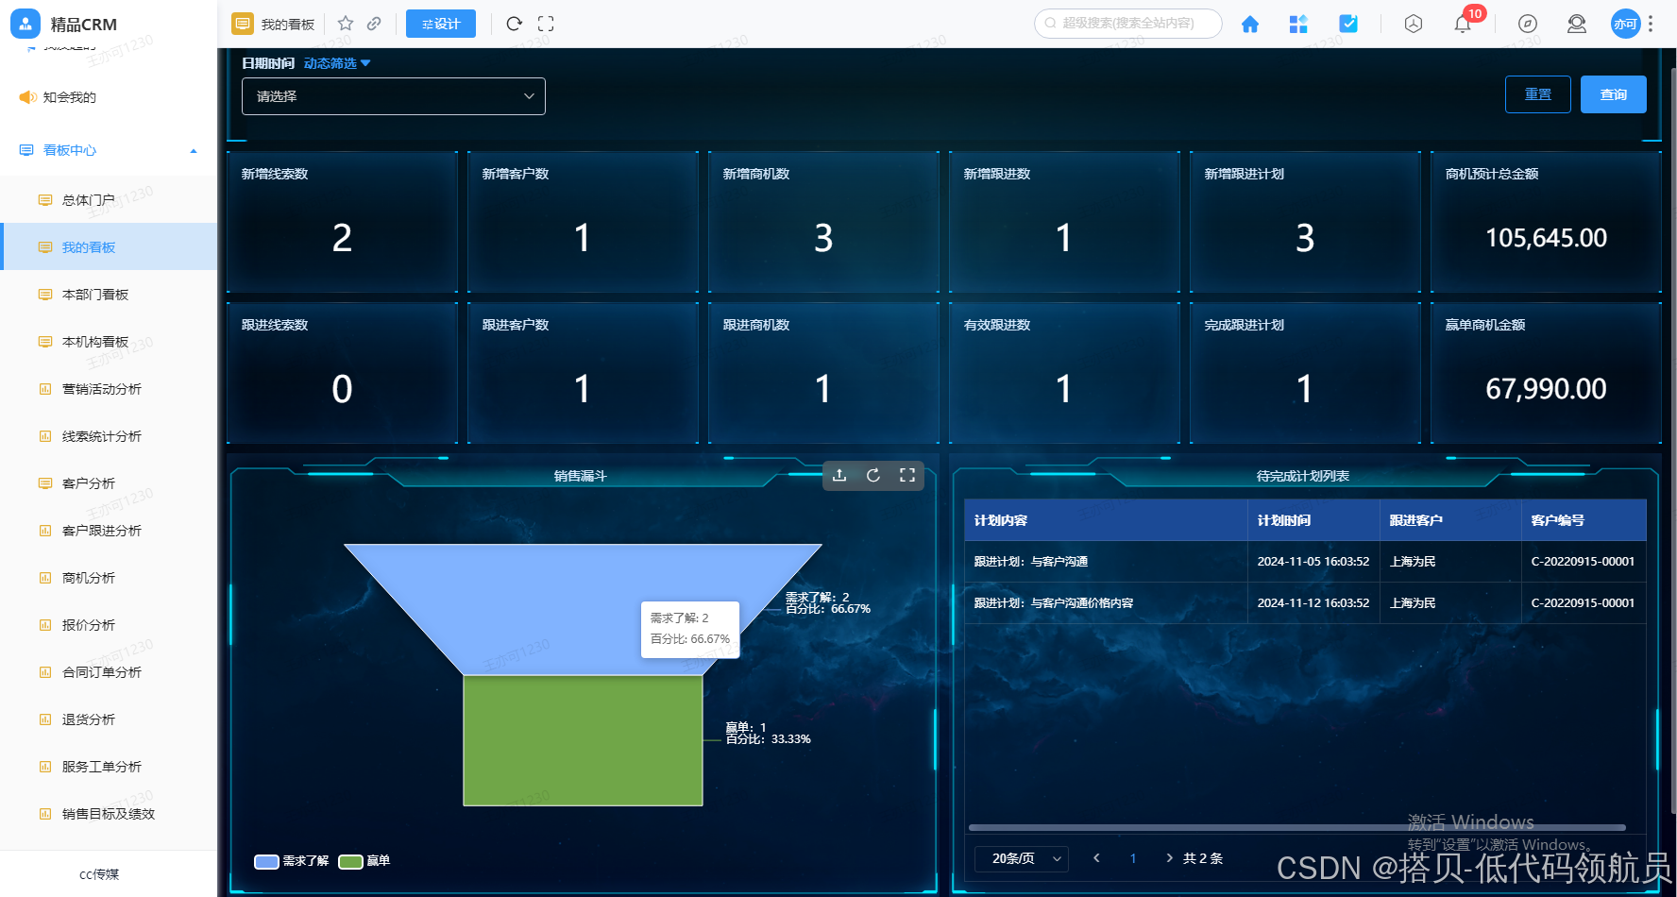1677x897 pixels.
Task: Open the apps grid icon
Action: pyautogui.click(x=1298, y=24)
